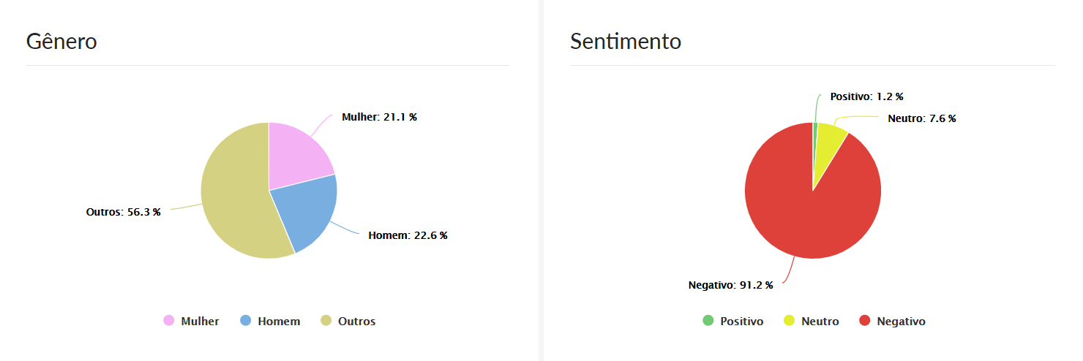Hide Positivo series using legend text
The height and width of the screenshot is (361, 1083).
741,322
